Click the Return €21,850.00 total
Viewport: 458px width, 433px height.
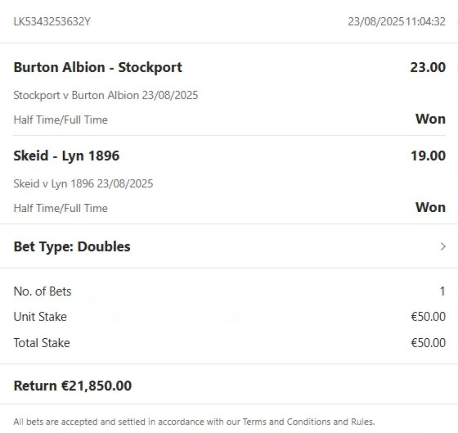73,386
